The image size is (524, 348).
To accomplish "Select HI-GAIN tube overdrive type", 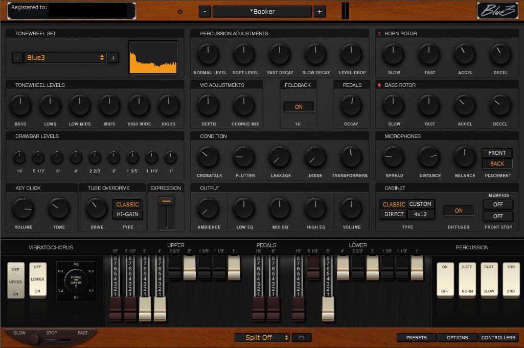I will pyautogui.click(x=127, y=214).
